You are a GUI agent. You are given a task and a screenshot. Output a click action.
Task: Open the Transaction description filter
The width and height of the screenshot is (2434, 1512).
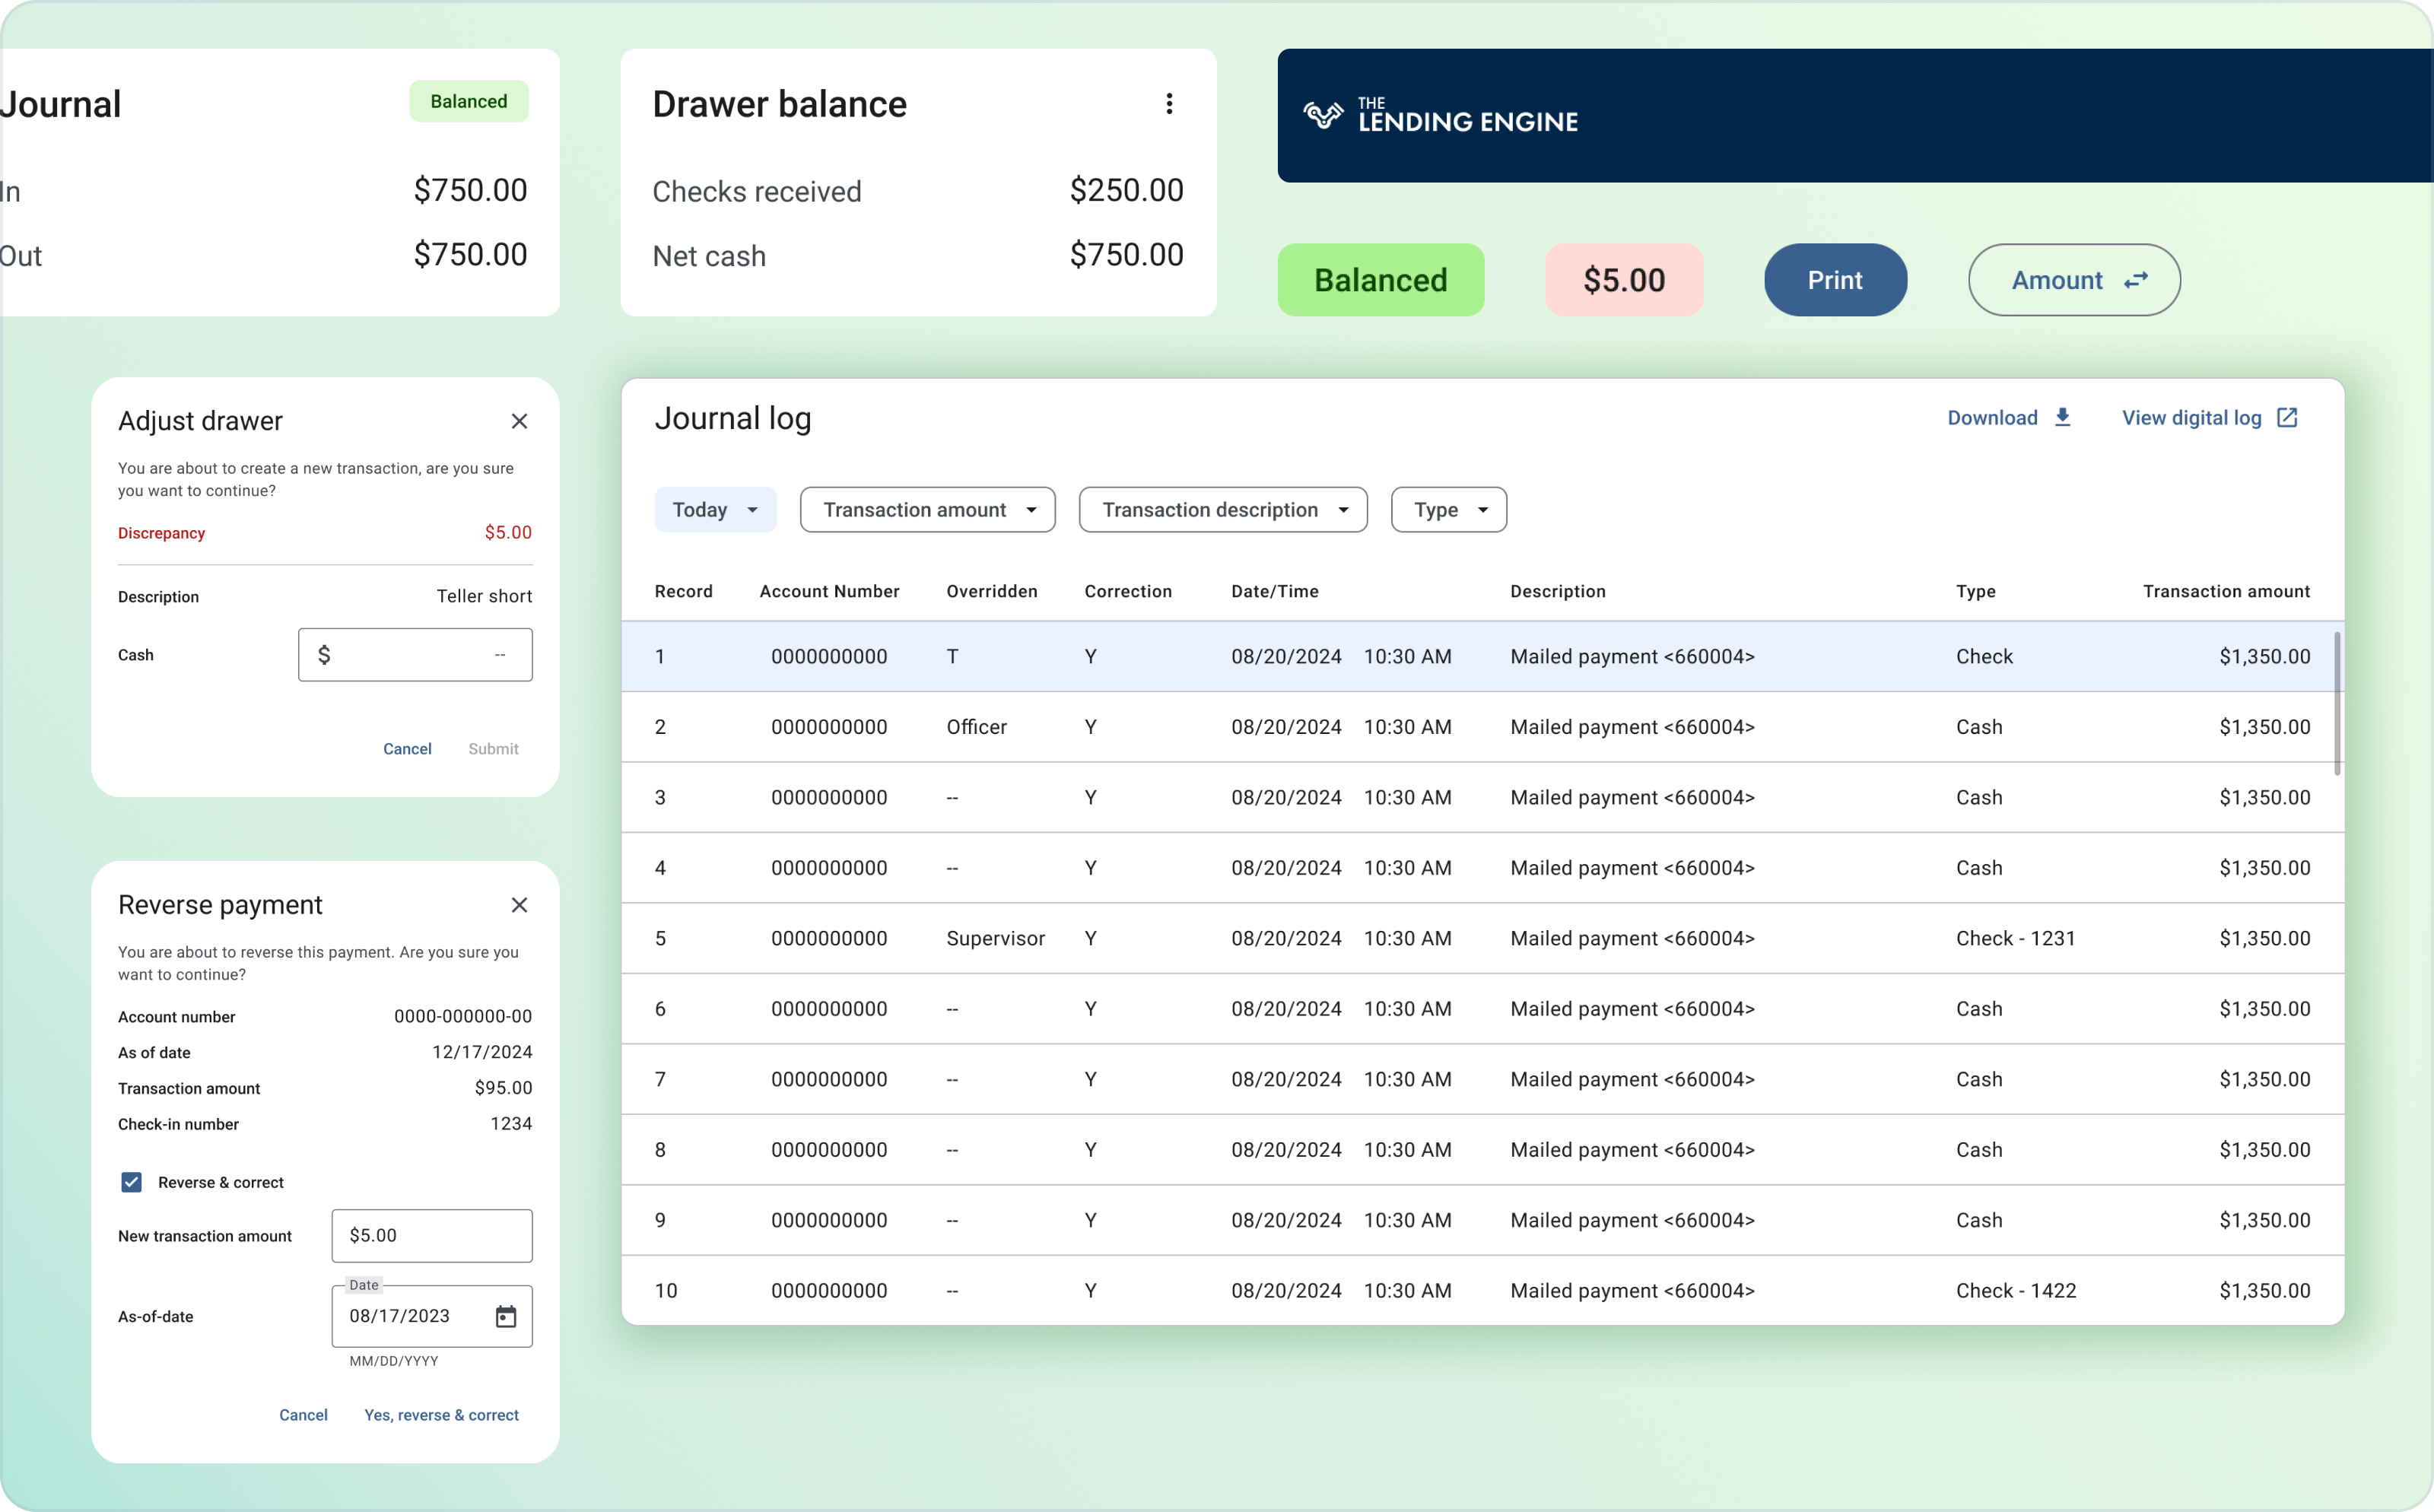(1222, 510)
